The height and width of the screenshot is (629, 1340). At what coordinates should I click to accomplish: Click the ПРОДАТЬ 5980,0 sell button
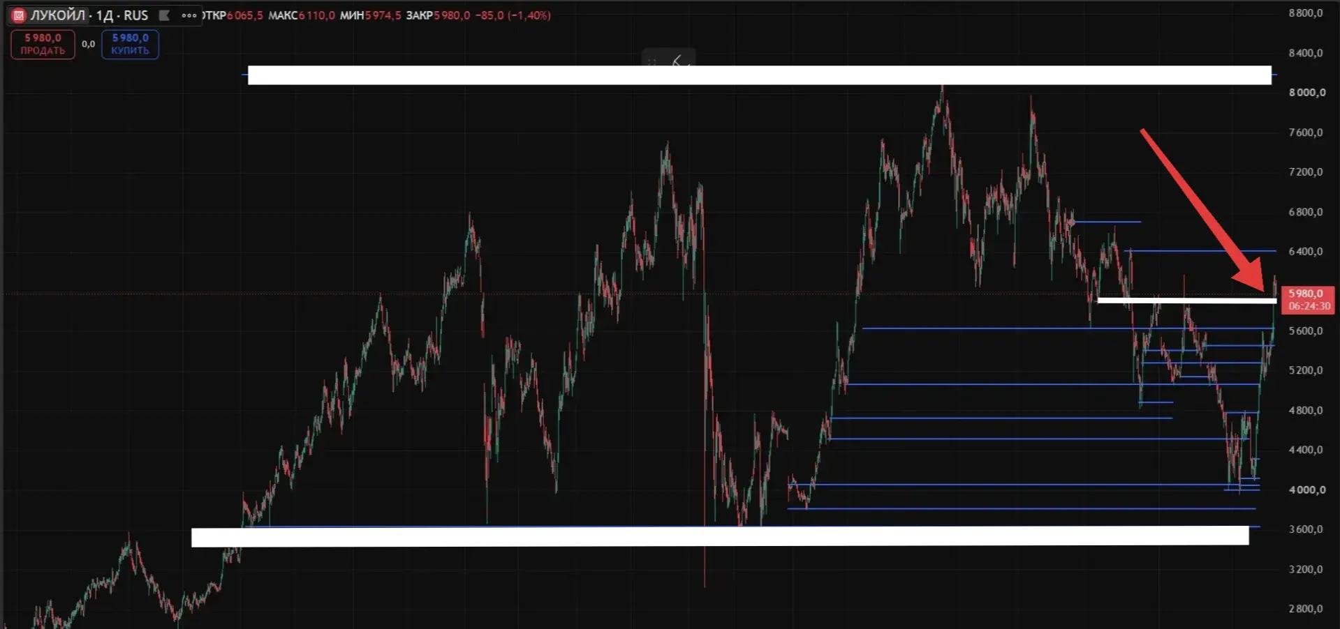point(43,44)
